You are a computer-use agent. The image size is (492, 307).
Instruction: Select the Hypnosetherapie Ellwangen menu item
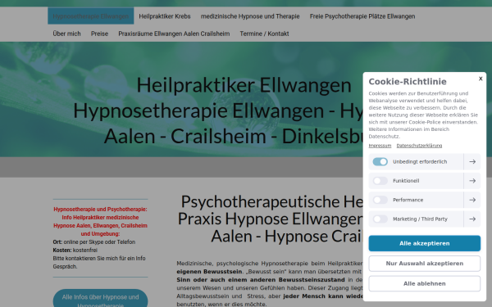coord(91,16)
